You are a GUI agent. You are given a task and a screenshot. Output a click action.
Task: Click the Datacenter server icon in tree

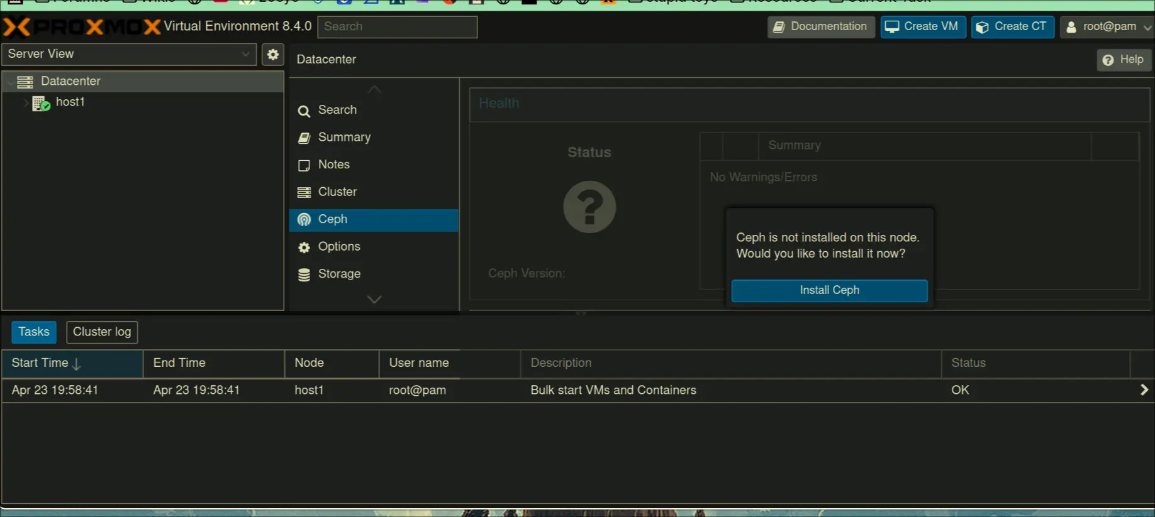pos(25,82)
